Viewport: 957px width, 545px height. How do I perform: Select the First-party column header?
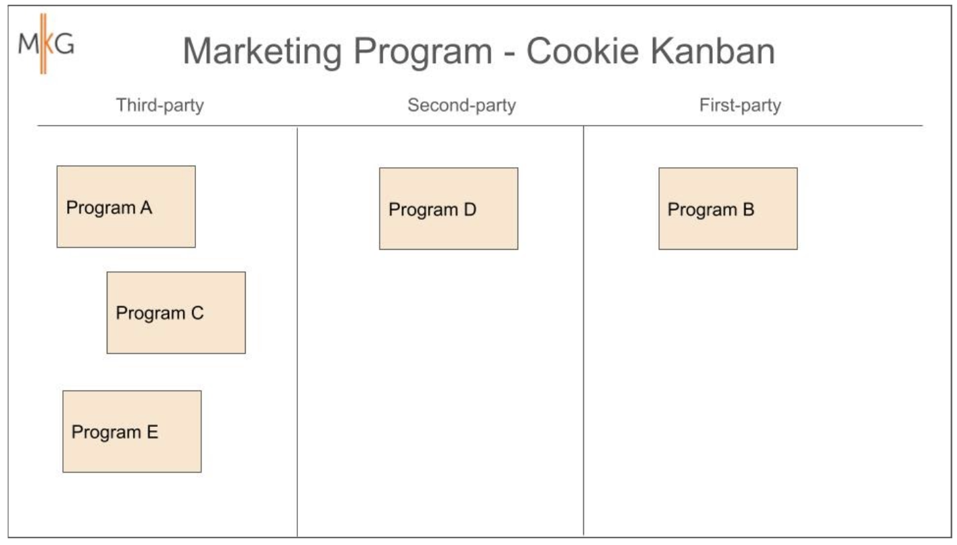(740, 105)
